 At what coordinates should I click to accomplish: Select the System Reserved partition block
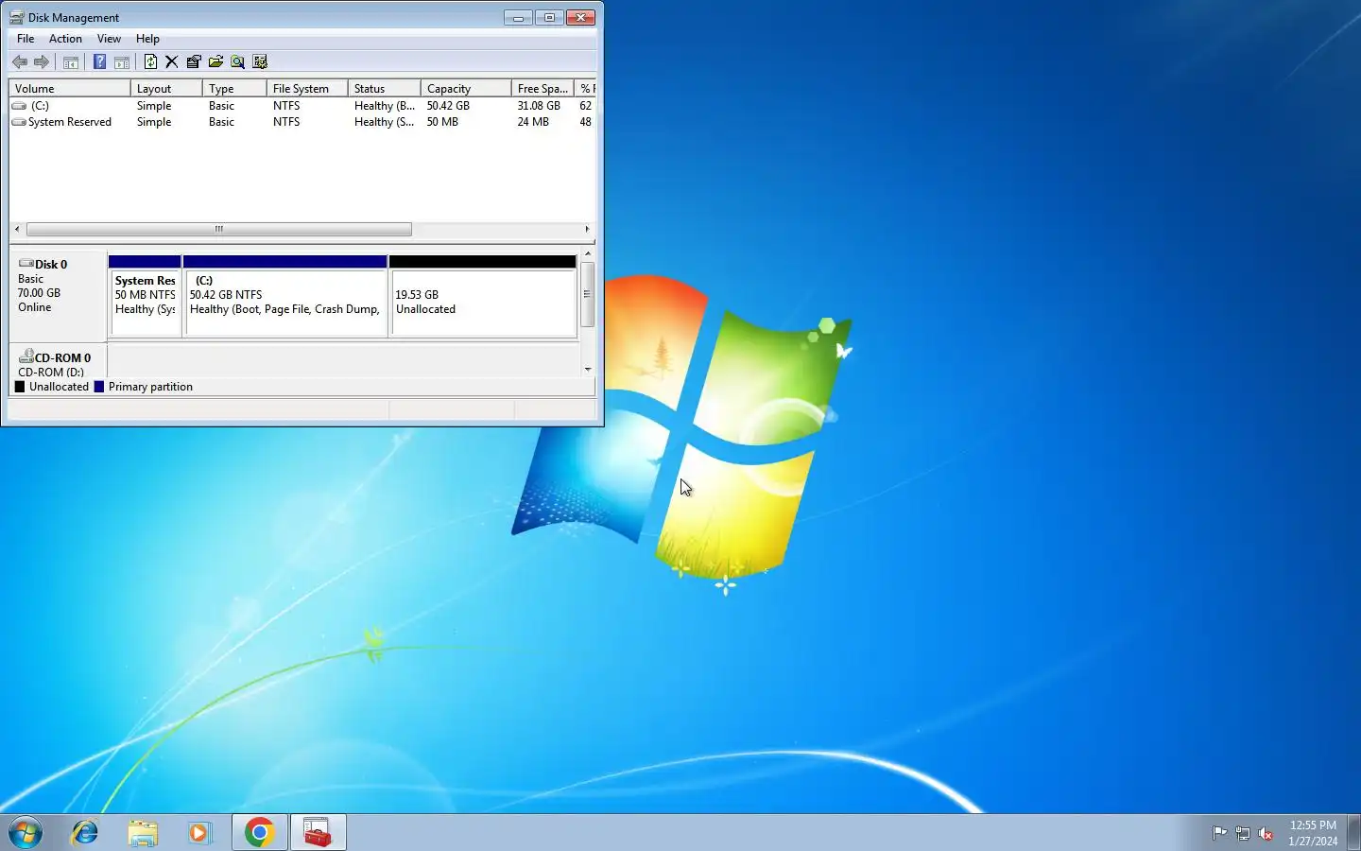(145, 296)
